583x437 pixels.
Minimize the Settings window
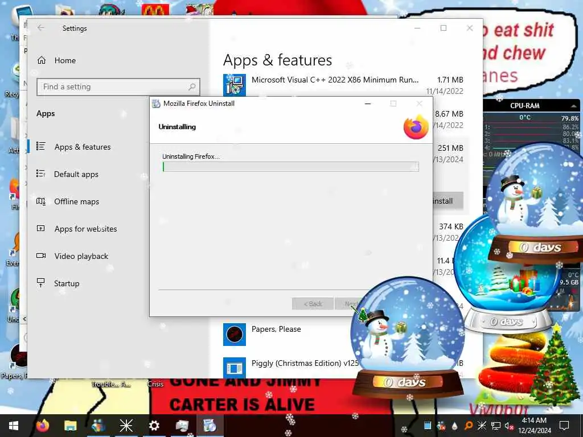[417, 28]
